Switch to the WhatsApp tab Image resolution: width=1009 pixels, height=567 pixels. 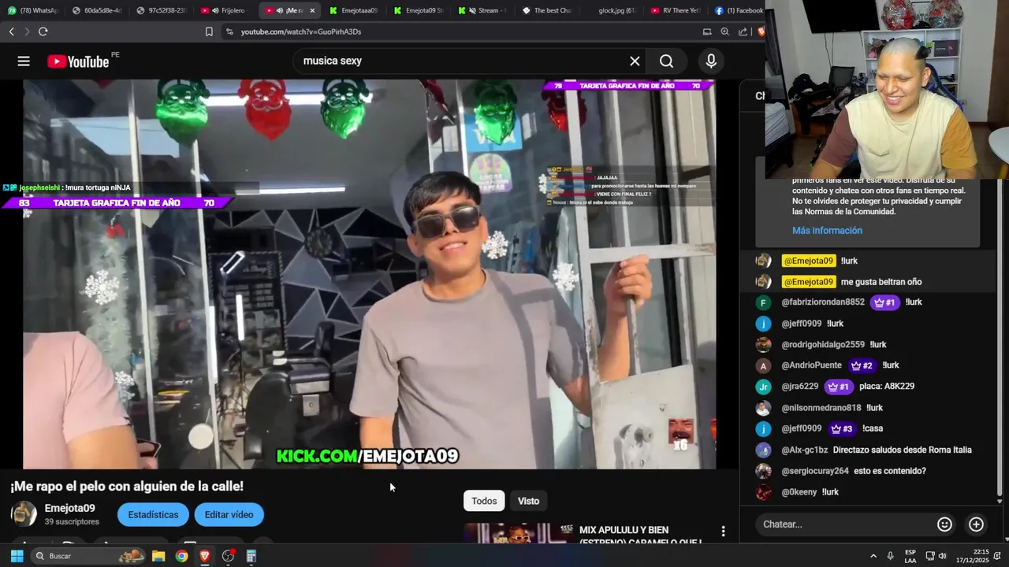click(x=32, y=10)
